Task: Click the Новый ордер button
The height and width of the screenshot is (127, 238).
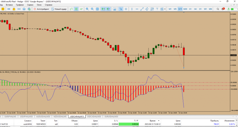Action: click(59, 9)
